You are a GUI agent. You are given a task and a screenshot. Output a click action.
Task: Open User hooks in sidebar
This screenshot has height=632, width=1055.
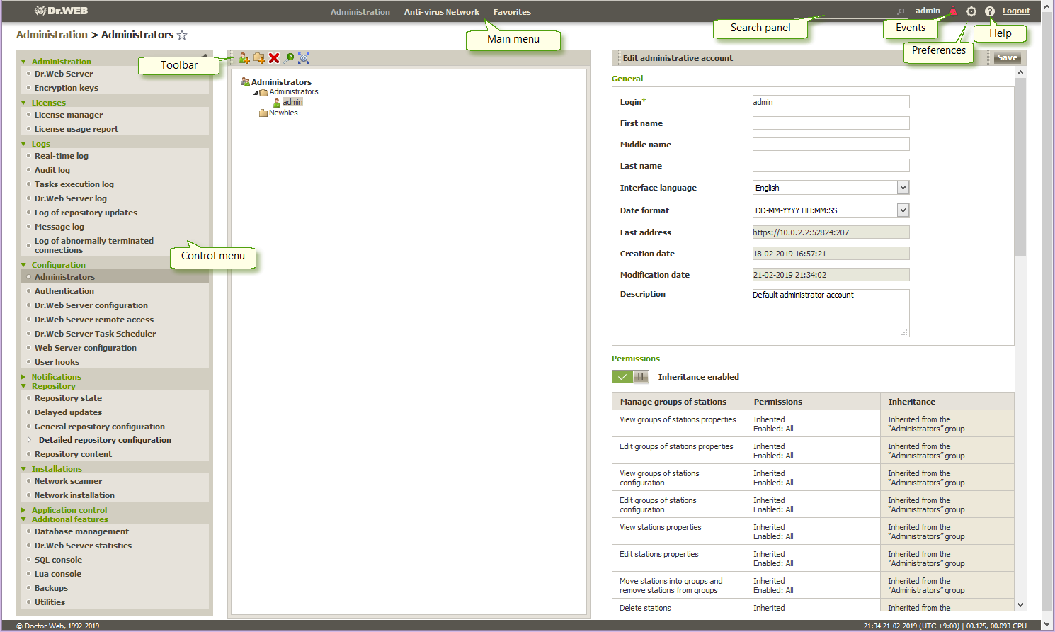[57, 362]
